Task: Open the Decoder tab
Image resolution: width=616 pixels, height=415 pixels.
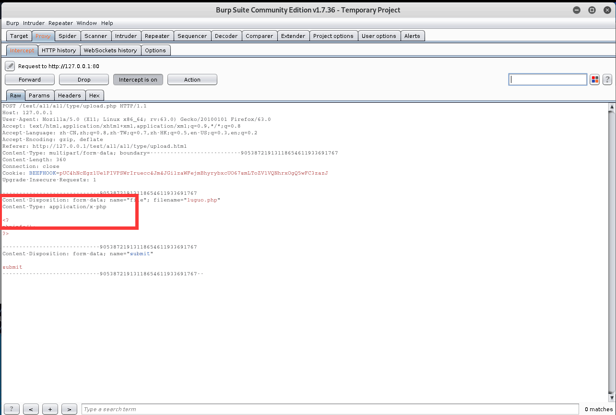Action: coord(226,36)
